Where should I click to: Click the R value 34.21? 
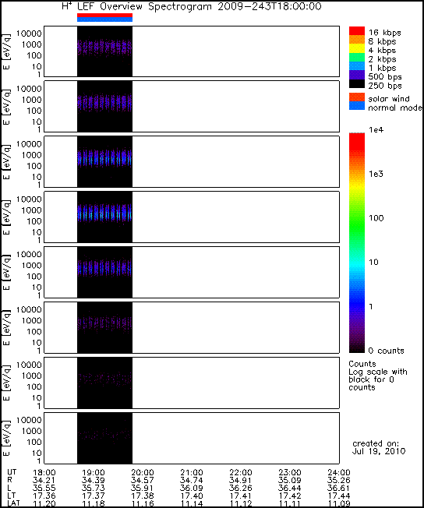coord(44,480)
